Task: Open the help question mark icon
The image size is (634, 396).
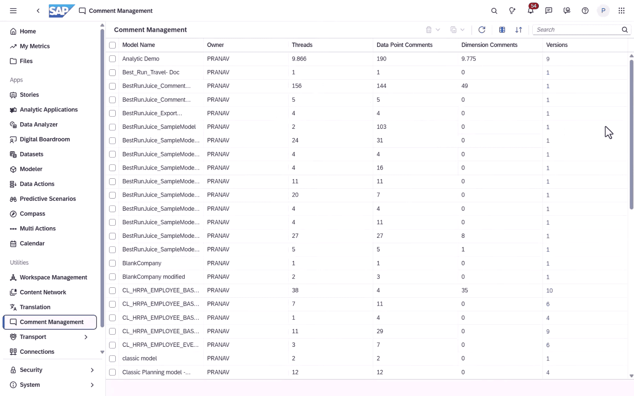Action: pyautogui.click(x=585, y=11)
